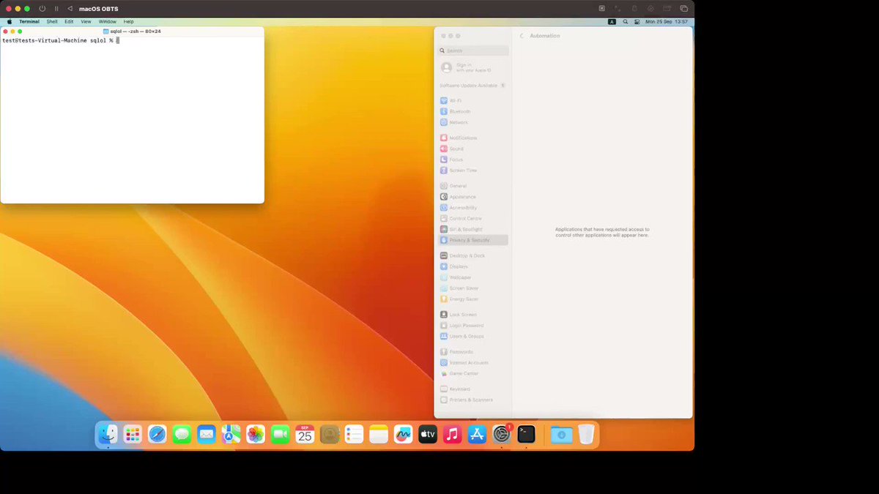The image size is (879, 494).
Task: Open FaceTime from the Dock
Action: point(281,435)
